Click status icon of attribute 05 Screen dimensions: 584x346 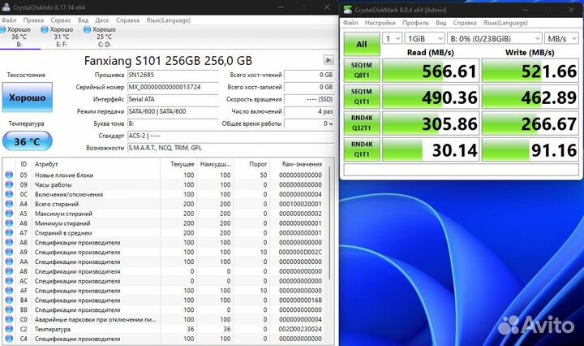[9, 175]
